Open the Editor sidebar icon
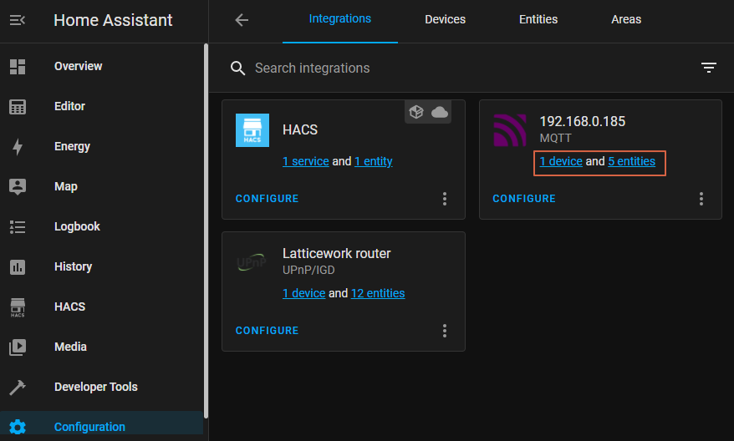The height and width of the screenshot is (441, 734). point(18,107)
